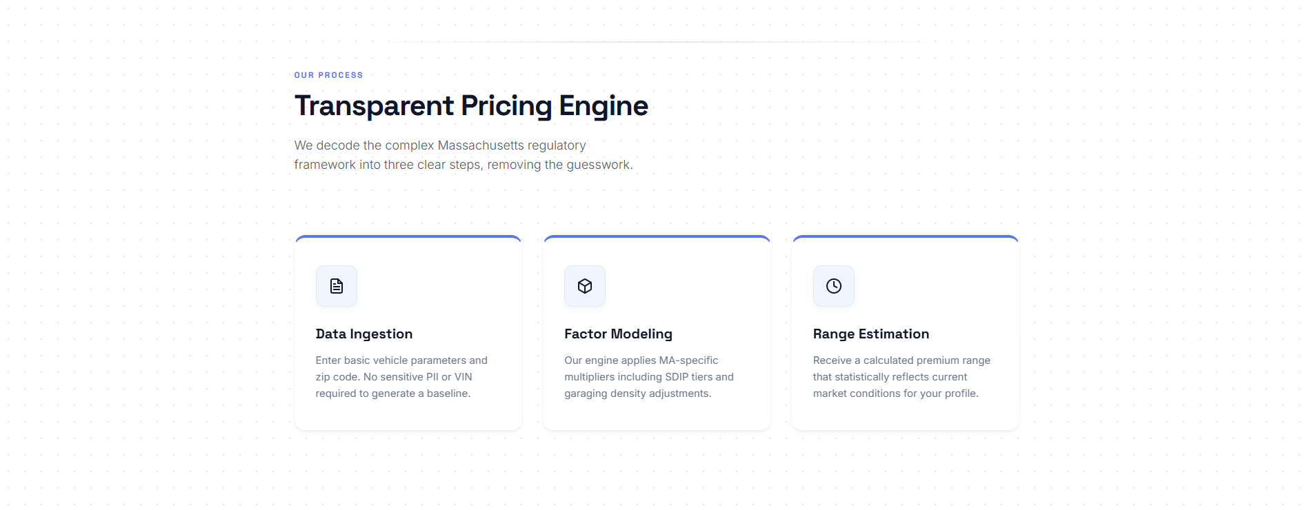Screen dimensions: 1314x510
Task: Select the 3D cube icon above Factor Modeling
Action: click(584, 286)
